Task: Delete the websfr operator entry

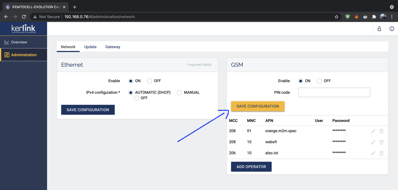Action: pos(381,142)
